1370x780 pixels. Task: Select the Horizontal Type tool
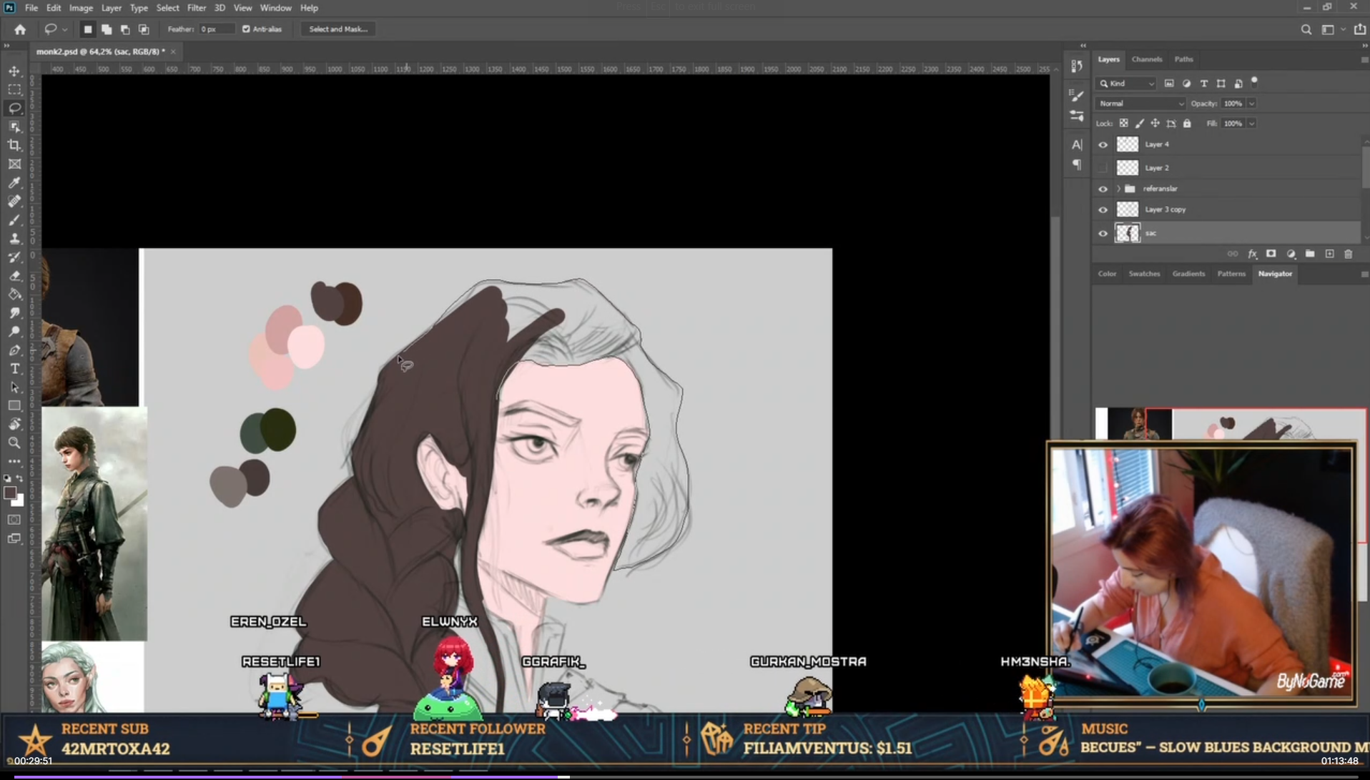14,368
